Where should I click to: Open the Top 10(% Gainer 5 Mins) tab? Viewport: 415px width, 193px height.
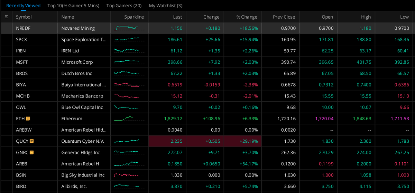click(x=73, y=6)
